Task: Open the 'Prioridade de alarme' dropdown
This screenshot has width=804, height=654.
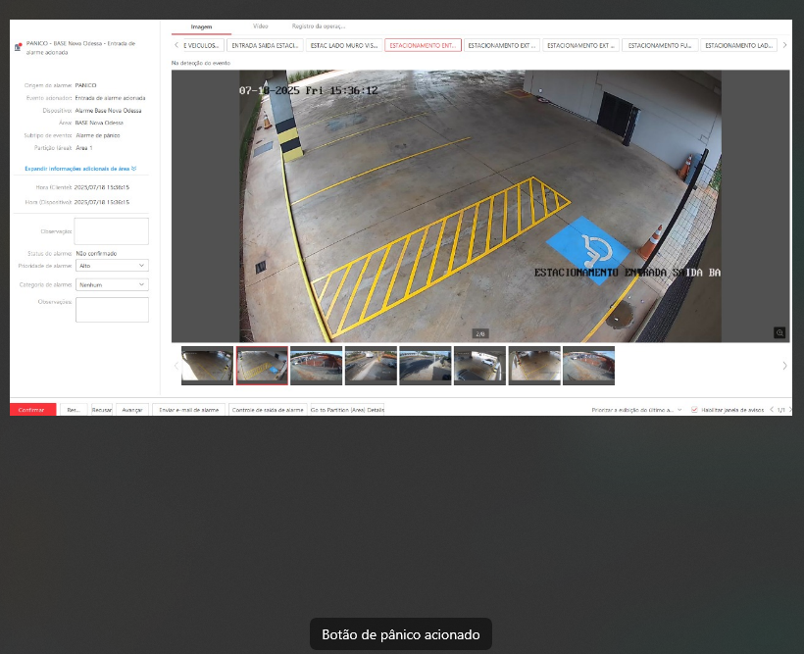Action: click(112, 266)
